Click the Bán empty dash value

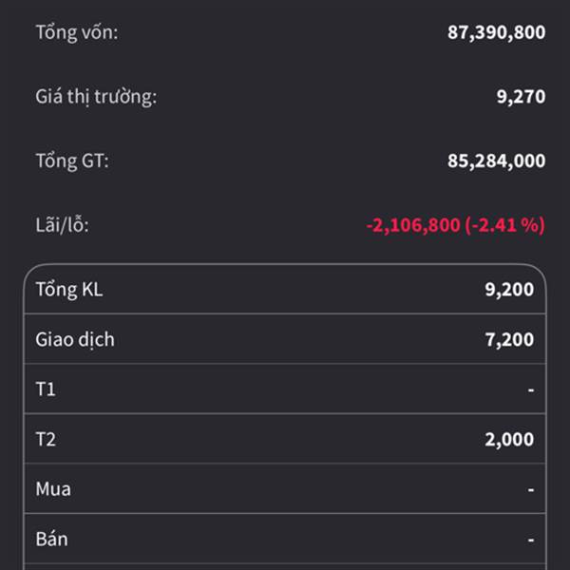531,540
